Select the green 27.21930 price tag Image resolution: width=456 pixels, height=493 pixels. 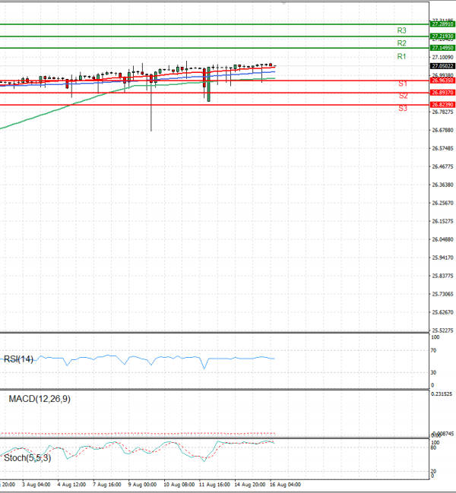[442, 36]
